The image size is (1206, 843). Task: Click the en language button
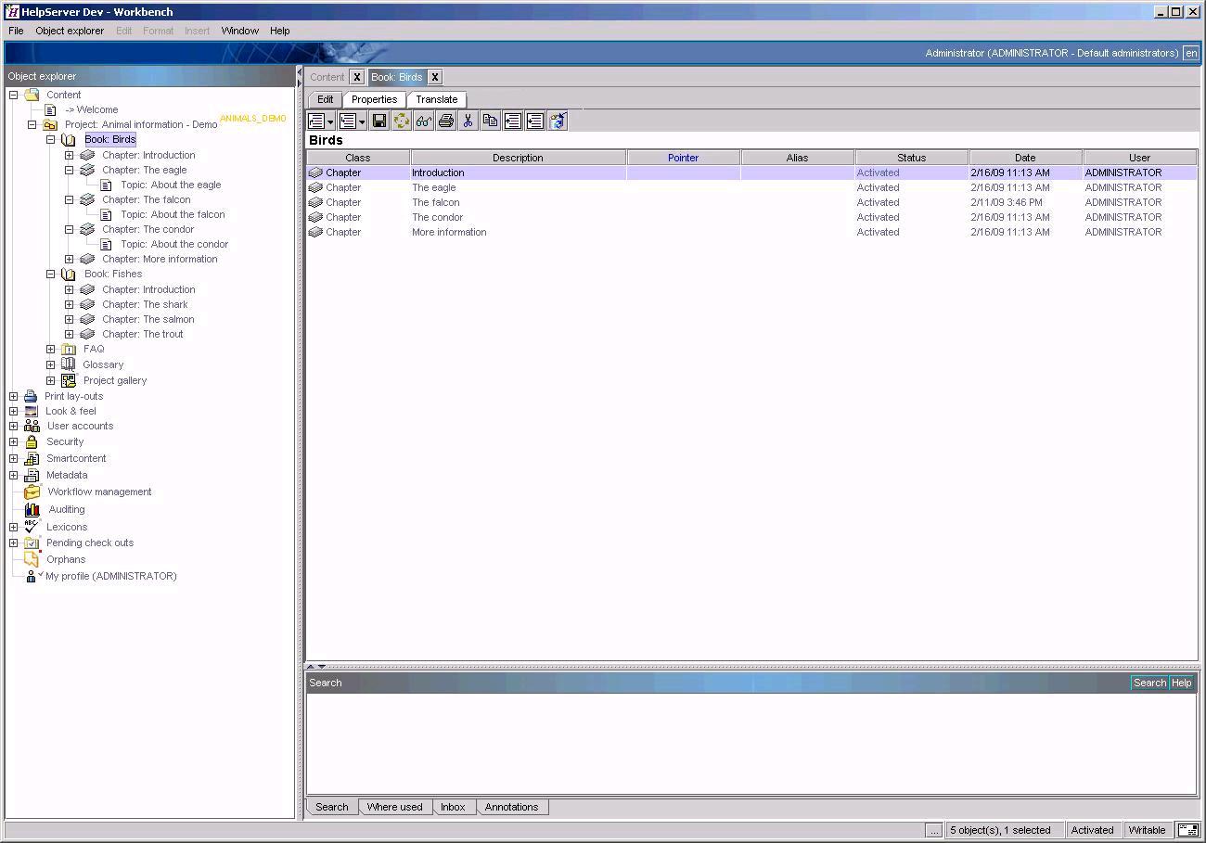point(1191,53)
